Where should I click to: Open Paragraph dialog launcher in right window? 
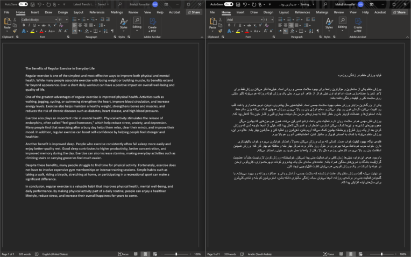tap(320, 37)
